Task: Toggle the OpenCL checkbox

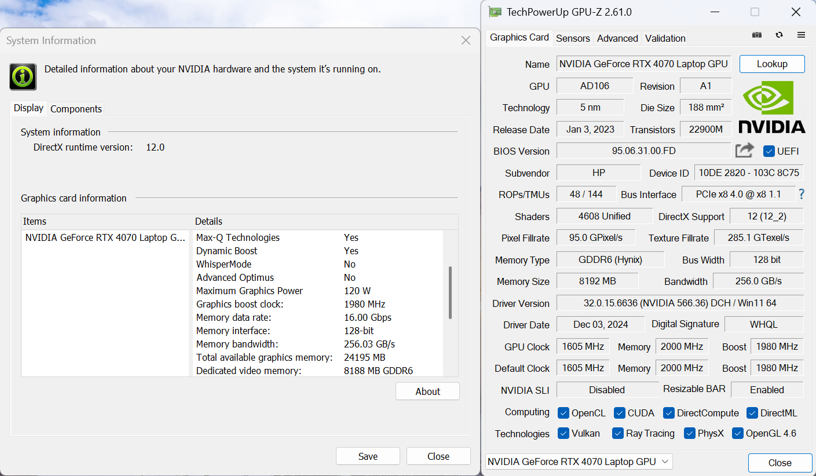Action: [x=563, y=413]
